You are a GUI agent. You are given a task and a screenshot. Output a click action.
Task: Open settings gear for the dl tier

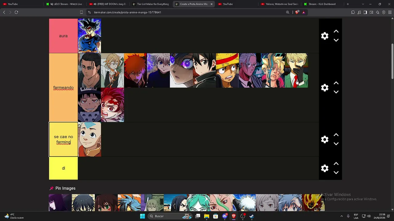point(325,168)
